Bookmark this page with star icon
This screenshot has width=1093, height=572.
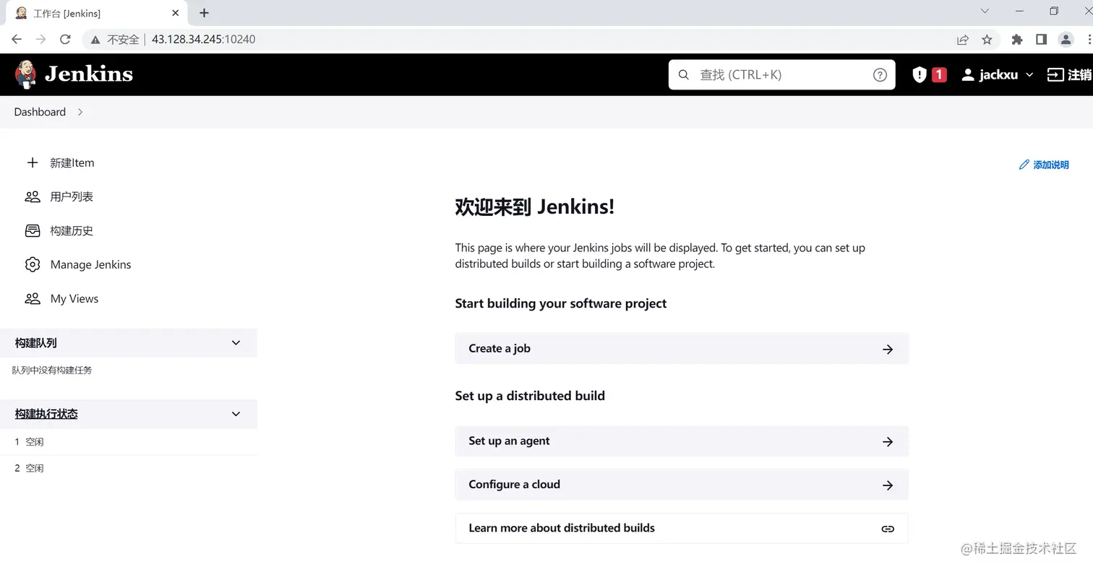[x=987, y=40]
